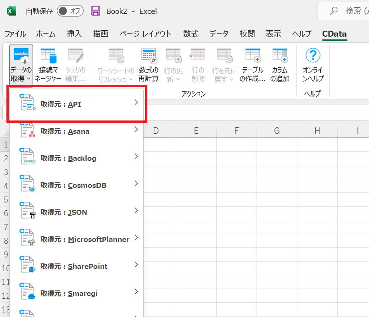Expand the SharePoint submenu arrow
This screenshot has width=369, height=317.
pyautogui.click(x=136, y=264)
